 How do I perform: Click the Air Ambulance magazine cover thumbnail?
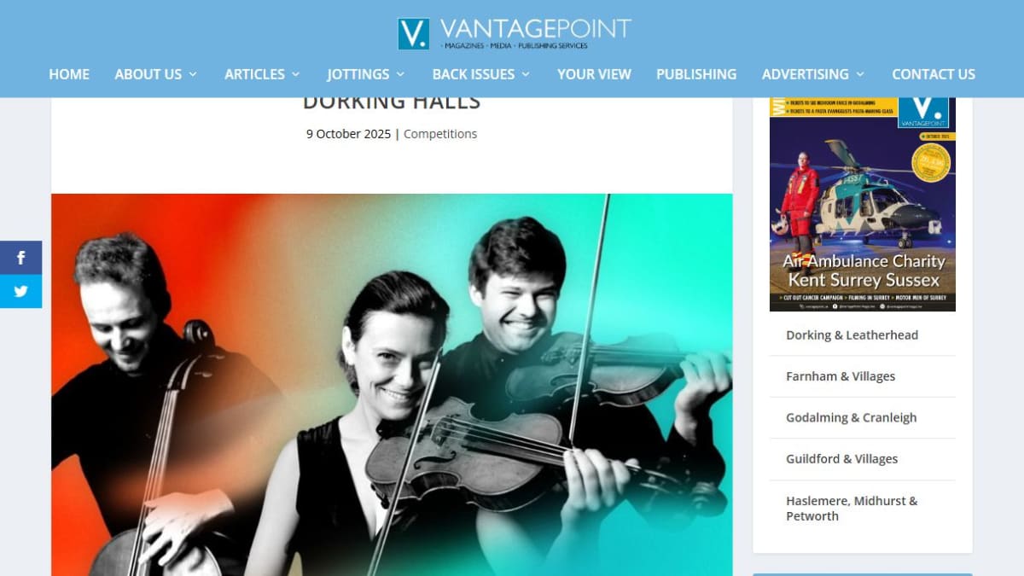click(x=863, y=204)
